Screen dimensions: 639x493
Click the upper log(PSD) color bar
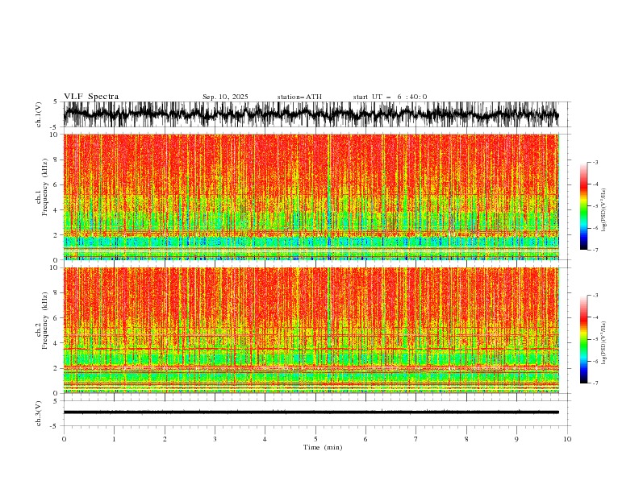[x=583, y=206]
